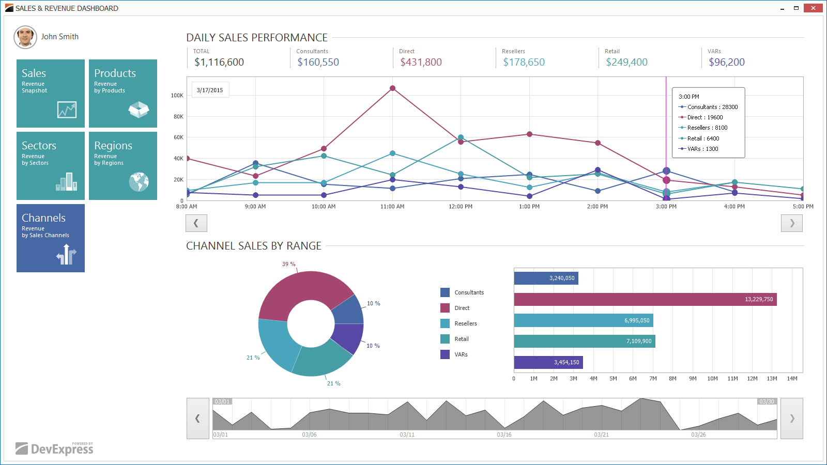Click the dashboard app icon in title bar
Viewport: 827px width, 465px height.
[9, 8]
